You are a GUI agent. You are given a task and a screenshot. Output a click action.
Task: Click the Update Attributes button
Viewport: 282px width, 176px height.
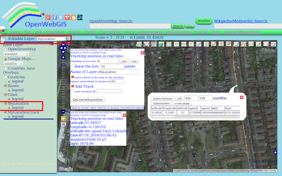[163, 99]
